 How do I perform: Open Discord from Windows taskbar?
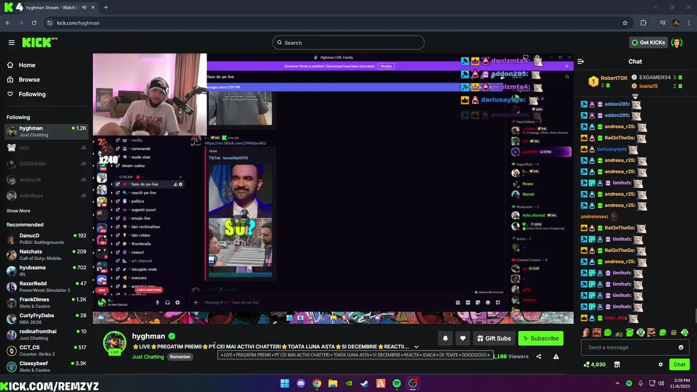click(301, 383)
